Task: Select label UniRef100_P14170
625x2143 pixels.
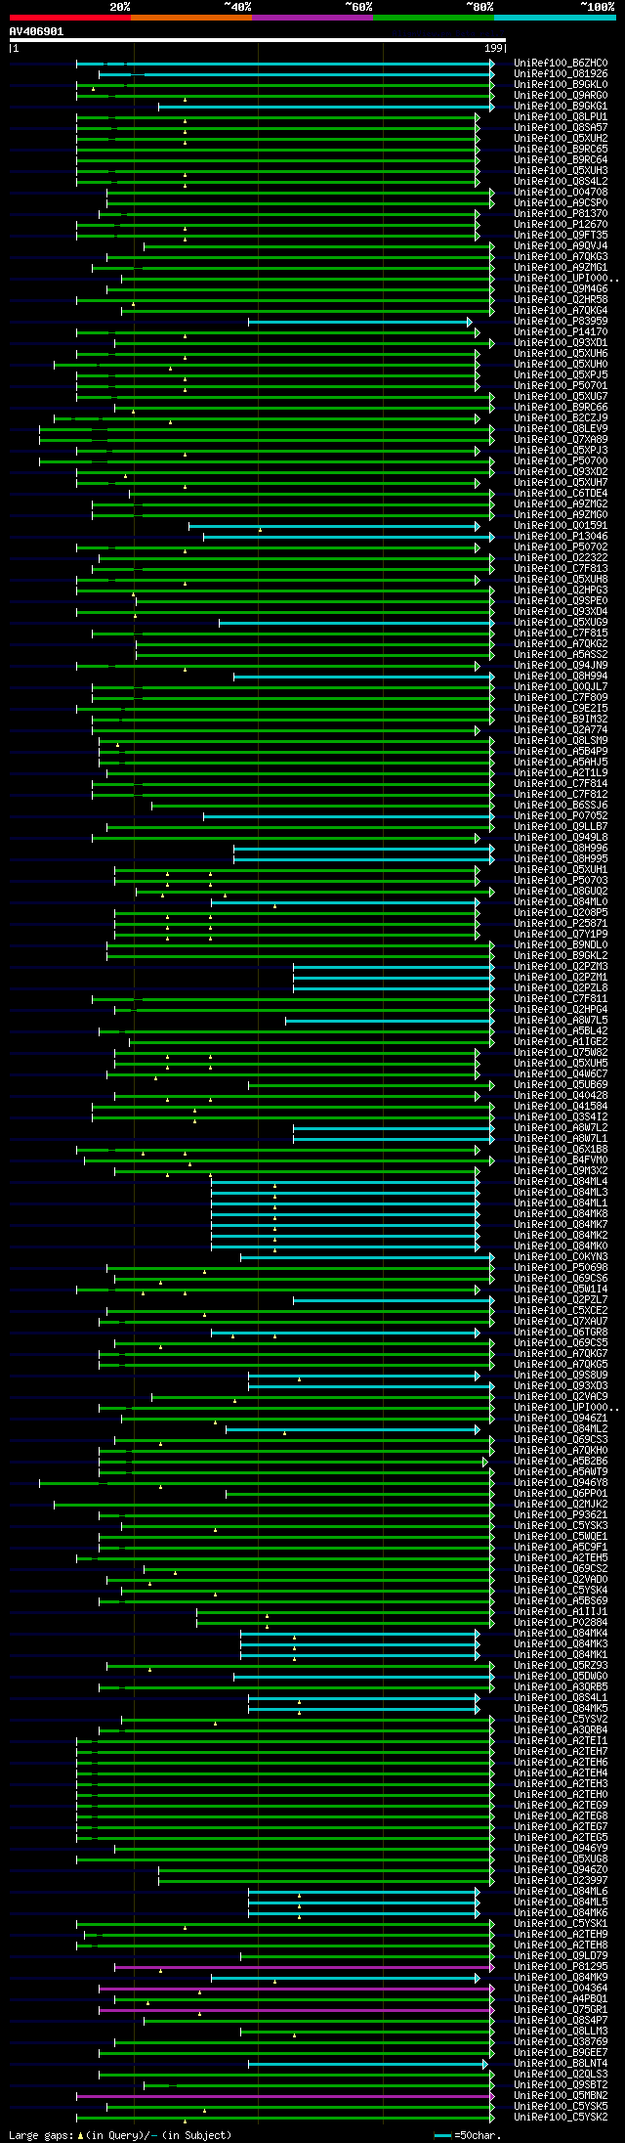Action: coord(561,332)
